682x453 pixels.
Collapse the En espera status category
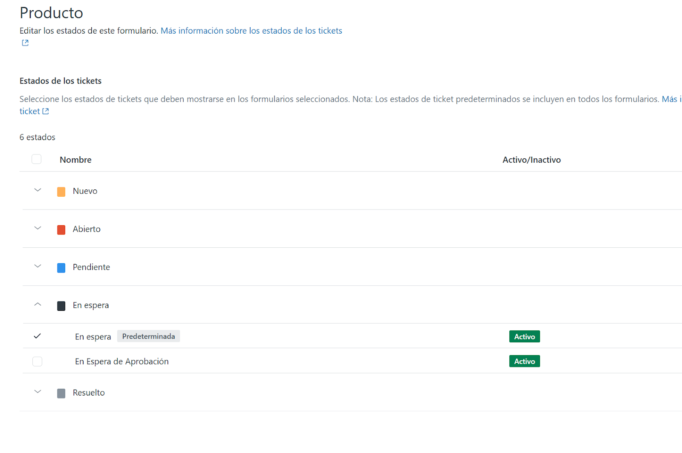point(38,304)
